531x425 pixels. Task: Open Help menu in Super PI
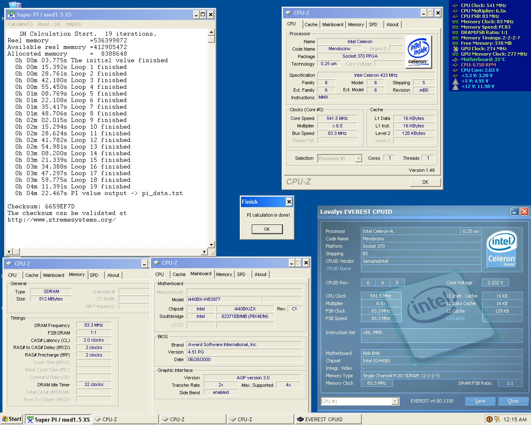point(73,24)
